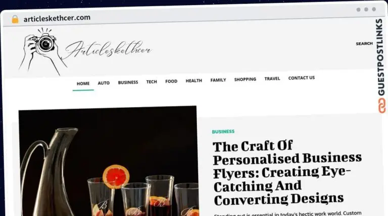This screenshot has height=216, width=388.
Task: Open the SHOPPING category
Action: [245, 79]
